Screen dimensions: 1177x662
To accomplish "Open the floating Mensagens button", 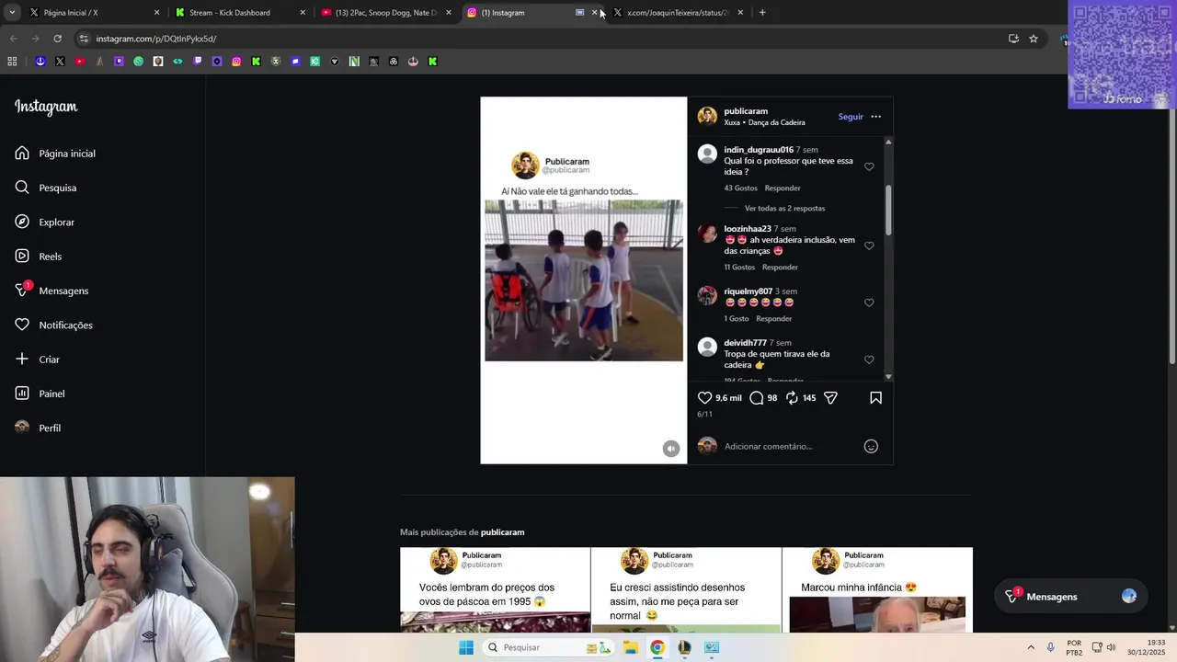I will [x=1071, y=597].
